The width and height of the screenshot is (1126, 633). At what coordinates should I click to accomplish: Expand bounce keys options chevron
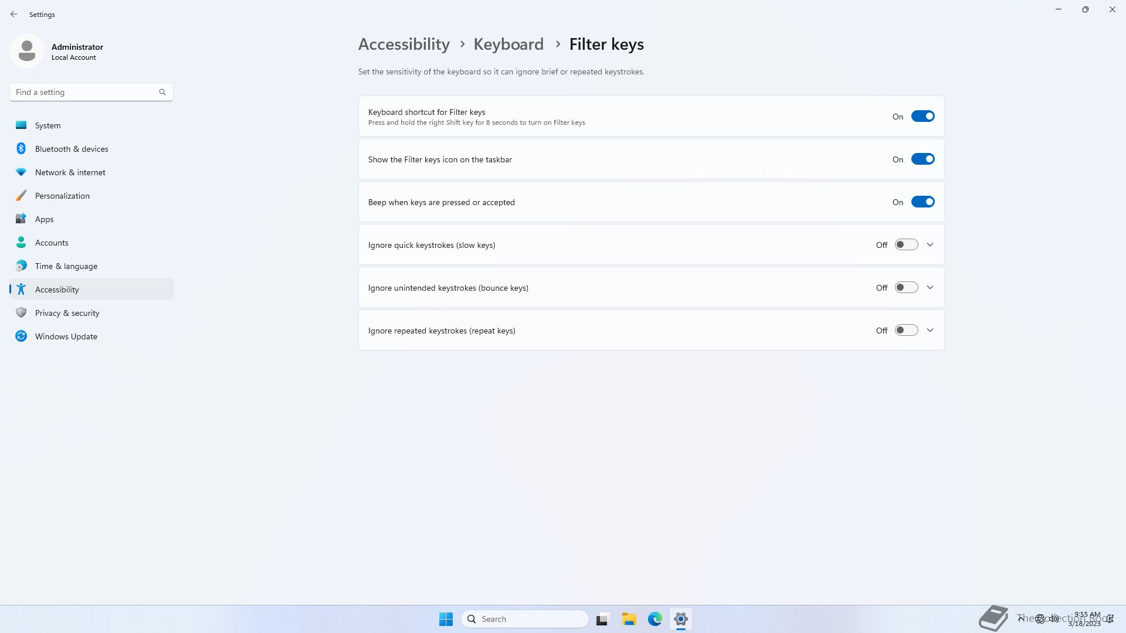[930, 288]
